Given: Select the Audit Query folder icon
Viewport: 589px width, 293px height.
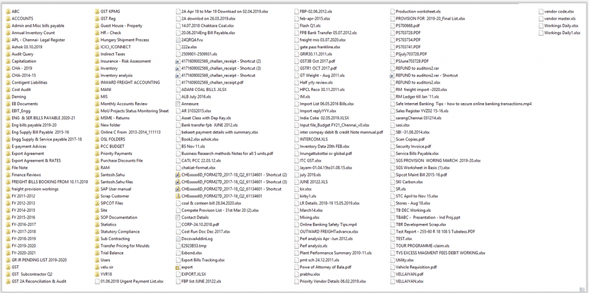Looking at the screenshot, I should (x=7, y=54).
